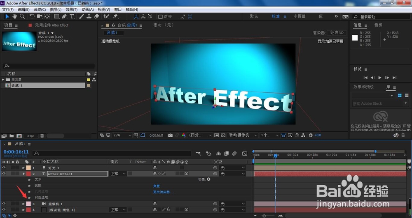Select the Selection arrow tool
The width and height of the screenshot is (412, 218).
click(x=7, y=16)
